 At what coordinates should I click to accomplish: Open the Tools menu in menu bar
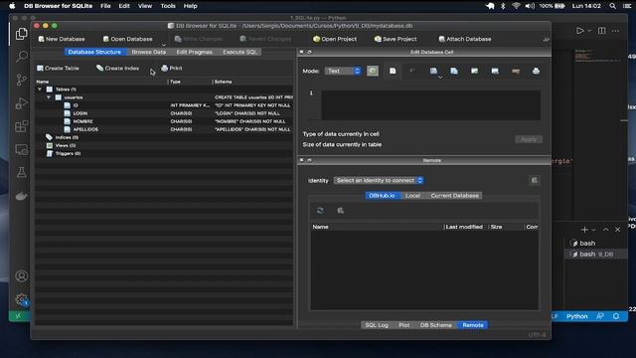pyautogui.click(x=168, y=6)
